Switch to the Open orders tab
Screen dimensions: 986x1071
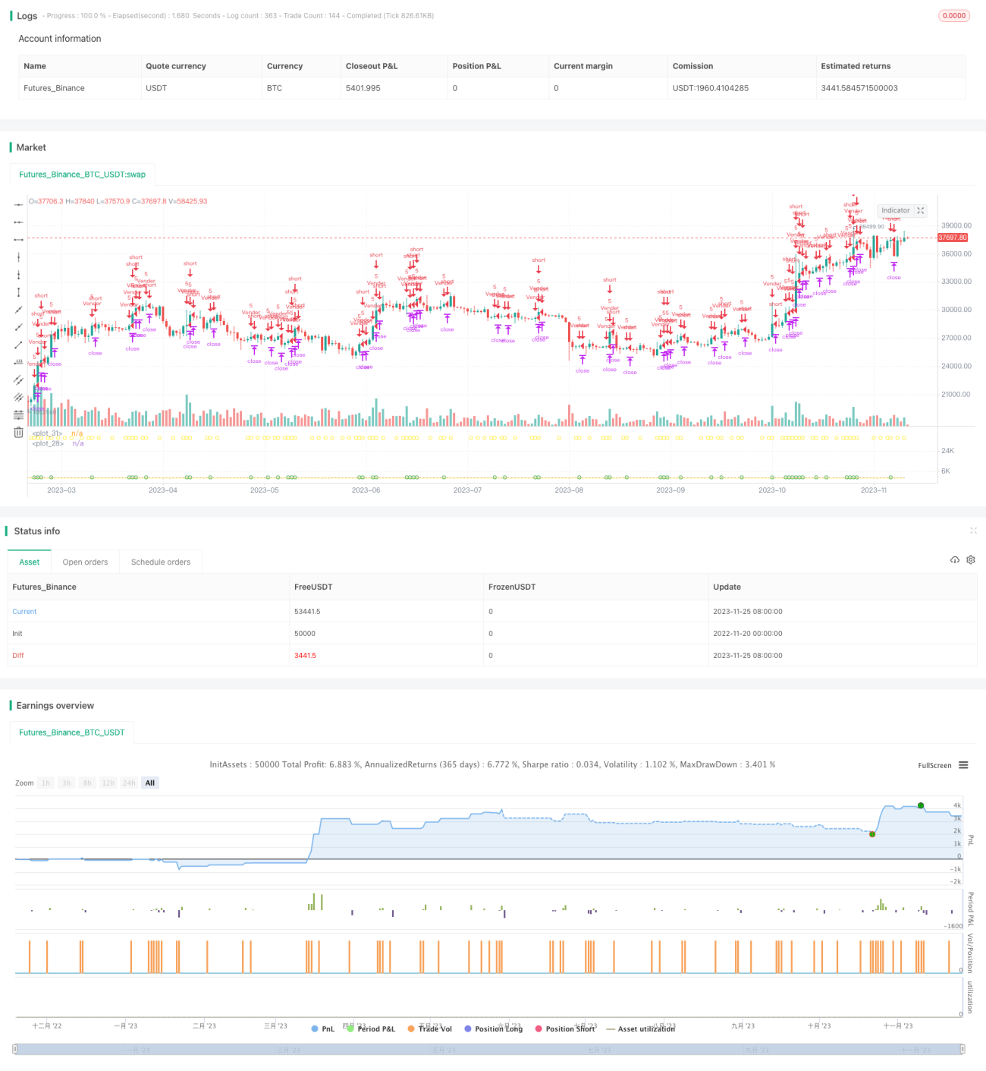click(85, 562)
